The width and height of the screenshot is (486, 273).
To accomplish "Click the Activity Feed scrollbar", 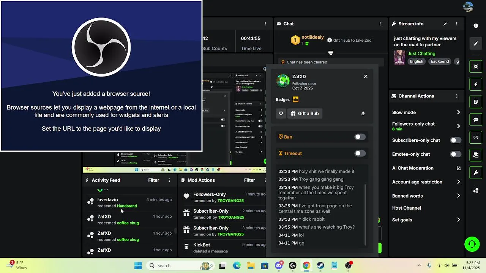I will pos(175,231).
